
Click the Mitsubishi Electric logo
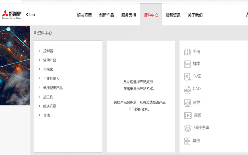(12, 15)
